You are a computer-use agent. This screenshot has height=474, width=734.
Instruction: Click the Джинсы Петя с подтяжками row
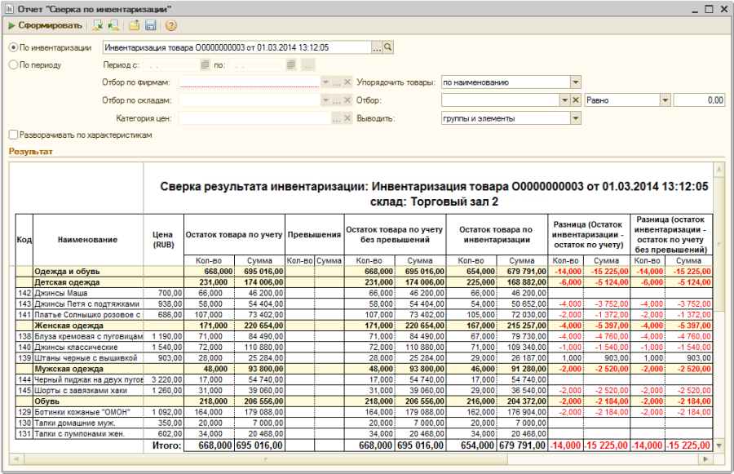tap(364, 304)
